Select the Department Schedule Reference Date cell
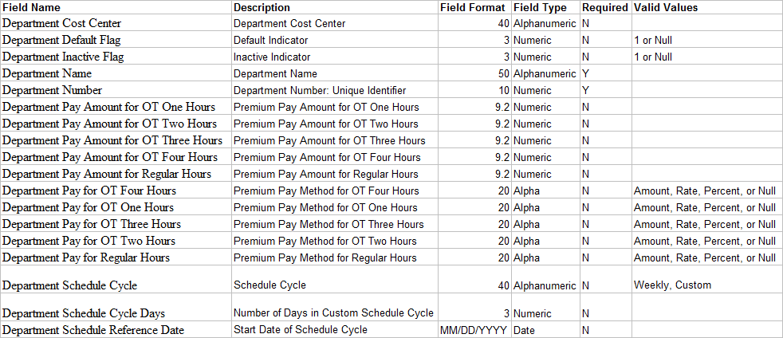The image size is (783, 338). 93,330
